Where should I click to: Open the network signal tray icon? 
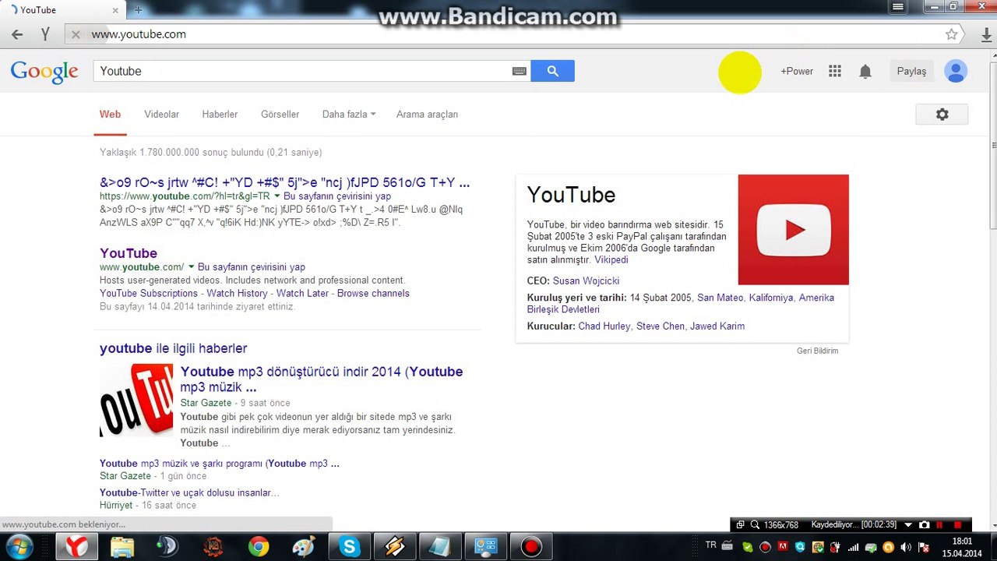click(854, 547)
